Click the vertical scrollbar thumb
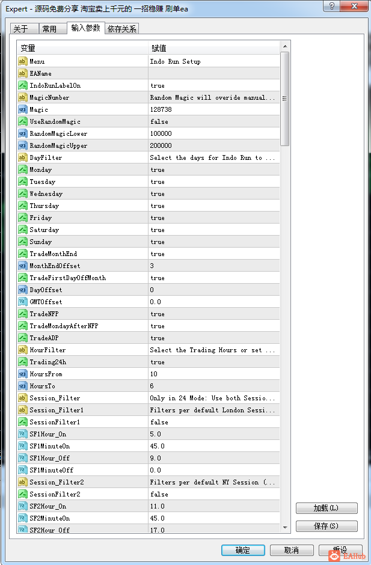This screenshot has height=565, width=371. 285,99
